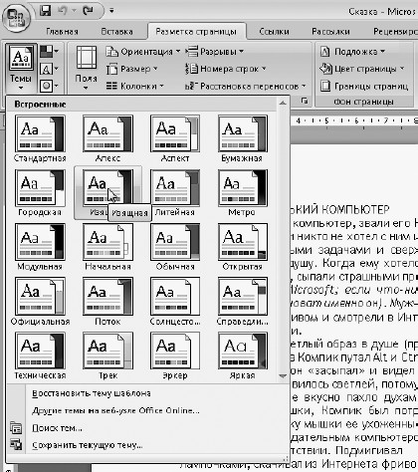Screen dimensions: 418x472
Task: Switch to the Вставка tab
Action: tap(116, 32)
